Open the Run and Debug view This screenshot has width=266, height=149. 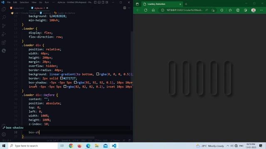click(4, 34)
